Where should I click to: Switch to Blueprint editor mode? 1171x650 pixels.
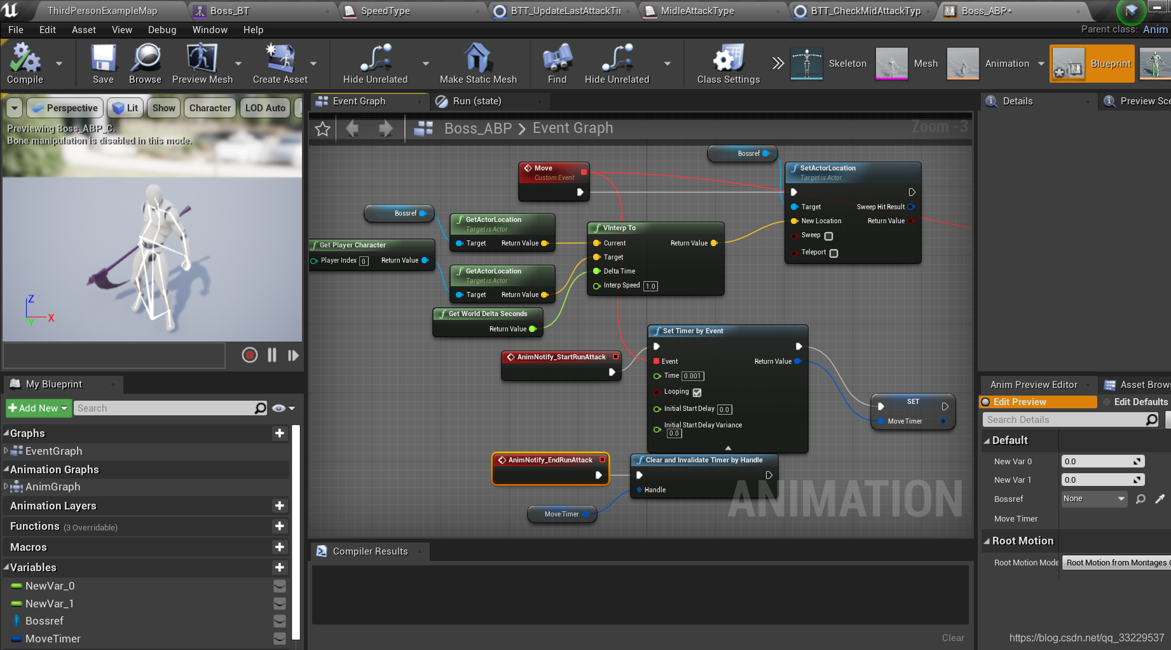(x=1092, y=64)
